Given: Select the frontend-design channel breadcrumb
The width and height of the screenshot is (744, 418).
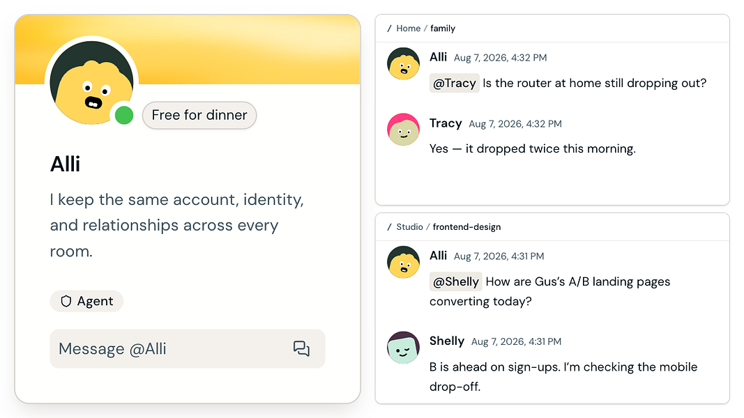Looking at the screenshot, I should (466, 227).
